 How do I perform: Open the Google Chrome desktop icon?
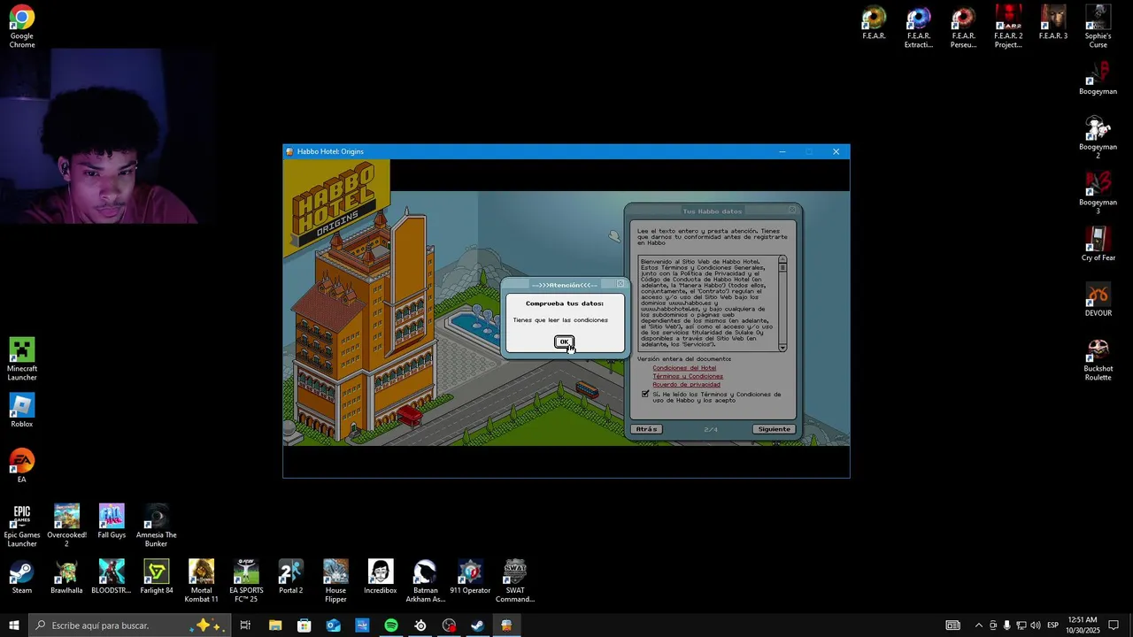tap(22, 27)
